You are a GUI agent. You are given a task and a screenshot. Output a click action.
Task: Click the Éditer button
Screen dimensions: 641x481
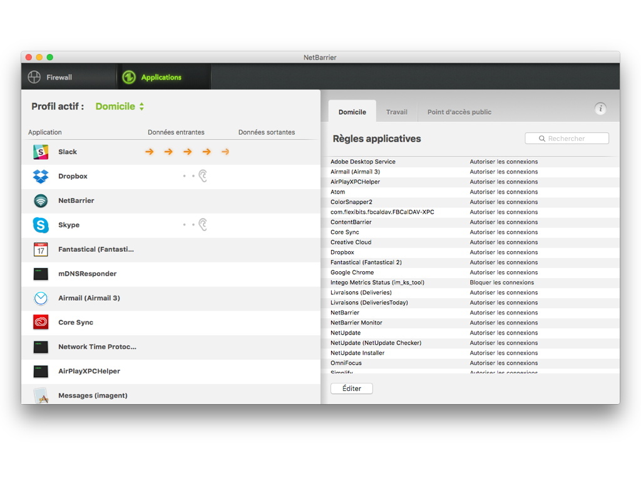pos(352,388)
